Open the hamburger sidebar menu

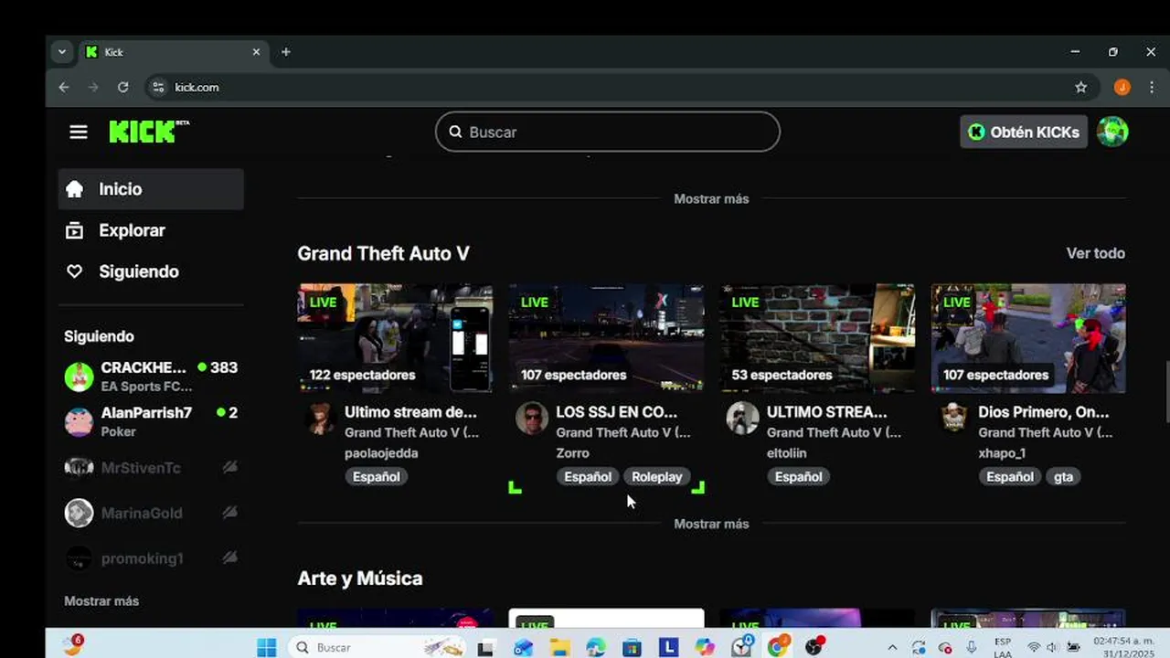click(79, 133)
